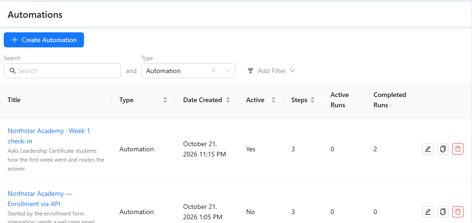The image size is (472, 223).
Task: Select the October 21, 2026 11:15 PM date
Action: click(x=205, y=149)
